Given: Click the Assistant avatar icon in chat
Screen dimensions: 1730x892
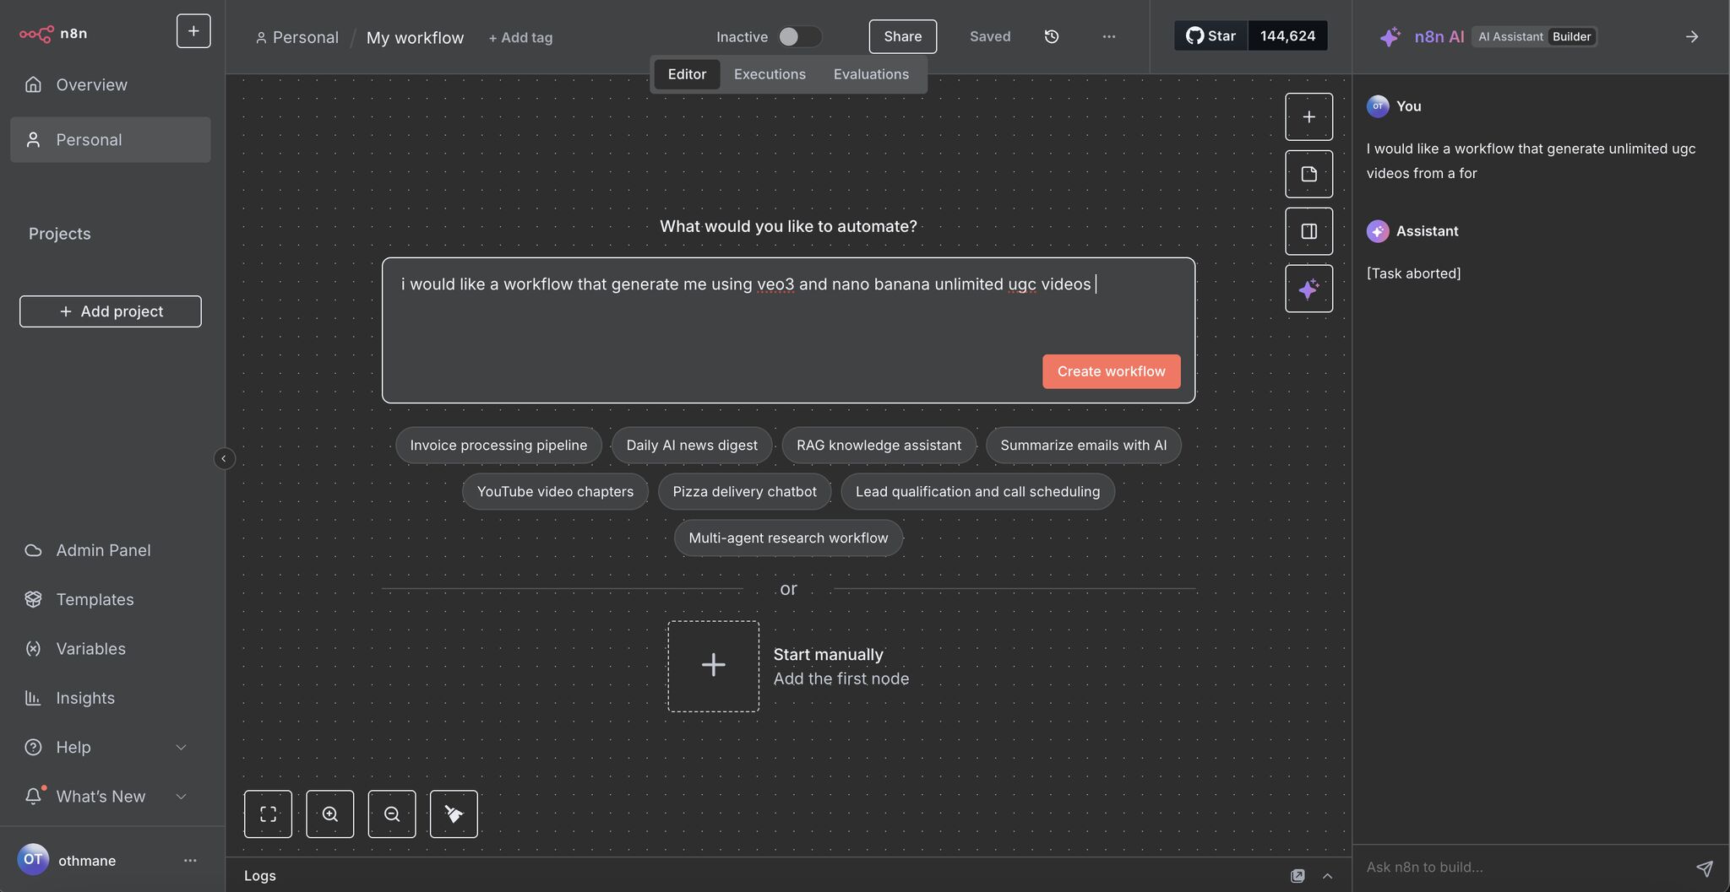Looking at the screenshot, I should 1378,231.
